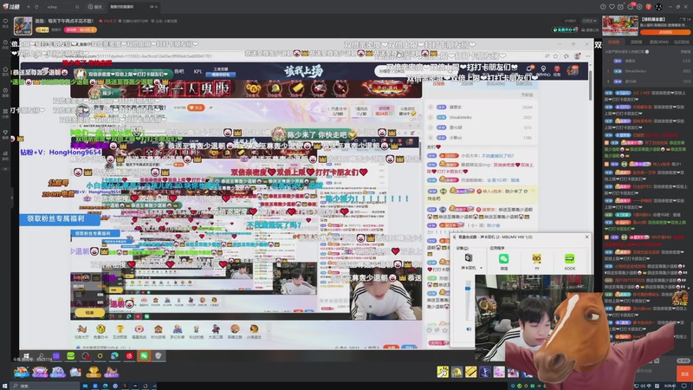Mute the device using the mixer speaker icon
This screenshot has height=390, width=693.
(469, 328)
